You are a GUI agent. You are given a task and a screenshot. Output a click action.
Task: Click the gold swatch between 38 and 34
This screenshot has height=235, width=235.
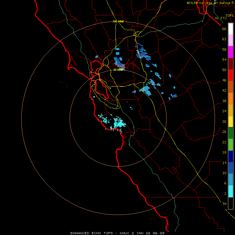231,110
